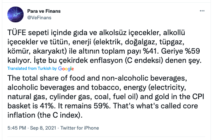214x140 pixels.
Task: Click the Google logo beside translation notice
Action: coord(66,69)
